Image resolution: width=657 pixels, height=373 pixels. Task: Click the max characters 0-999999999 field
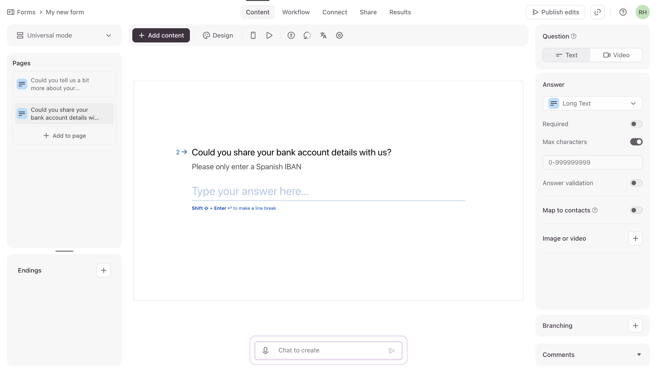592,162
